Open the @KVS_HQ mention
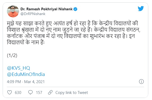Screen dimensions: 152x100 [x=19, y=68]
